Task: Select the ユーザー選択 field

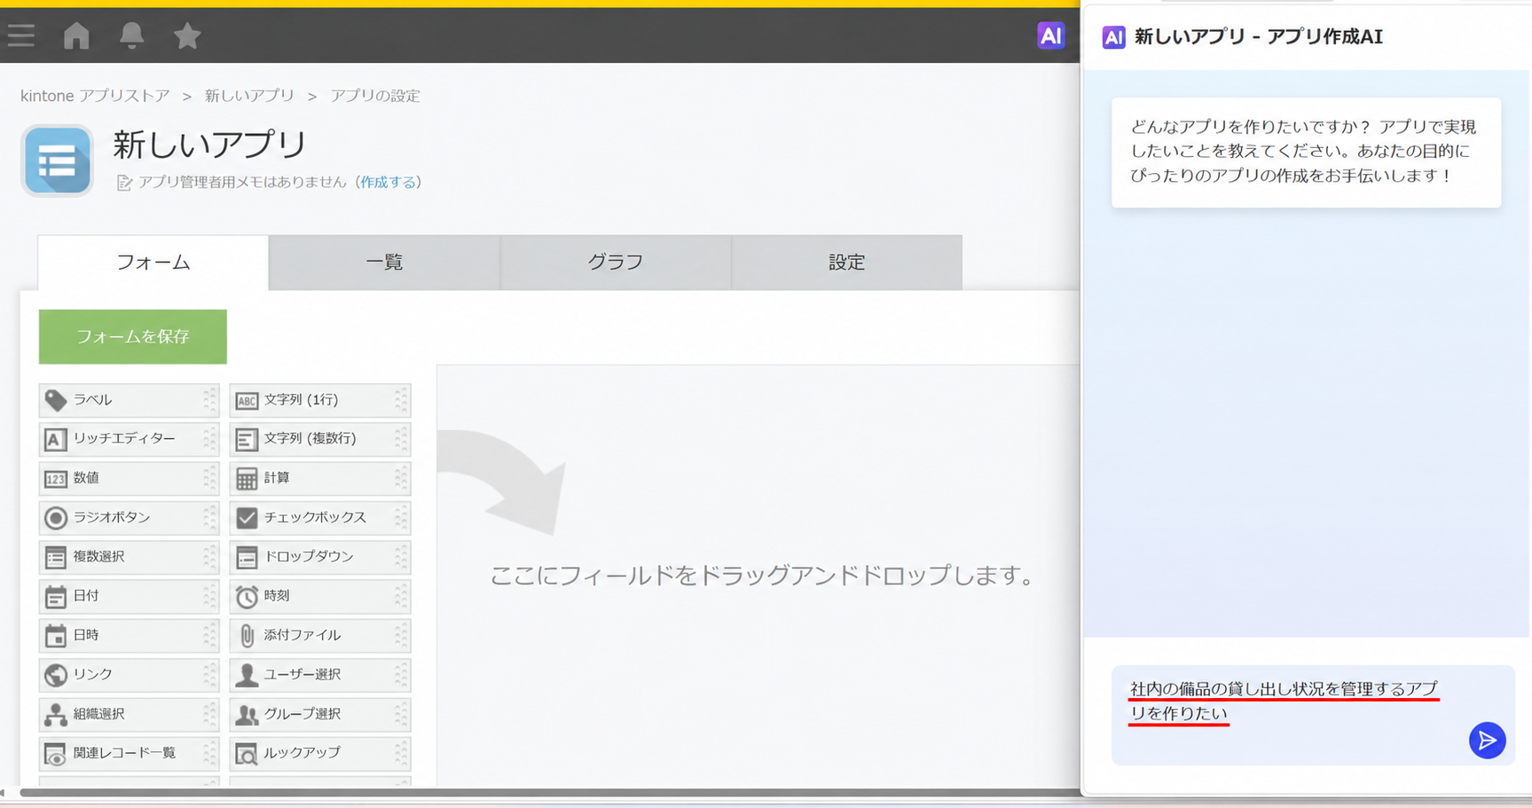Action: click(319, 674)
